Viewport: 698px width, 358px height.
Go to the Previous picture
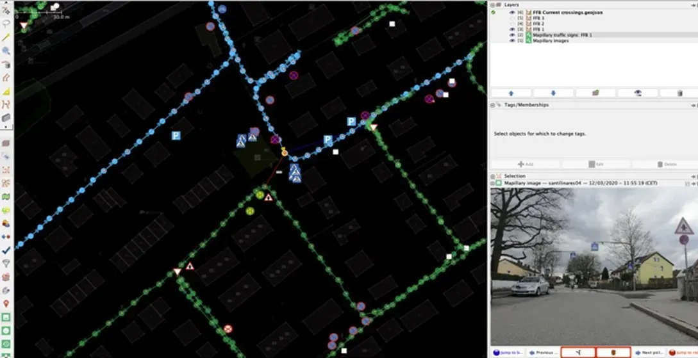[x=543, y=352]
